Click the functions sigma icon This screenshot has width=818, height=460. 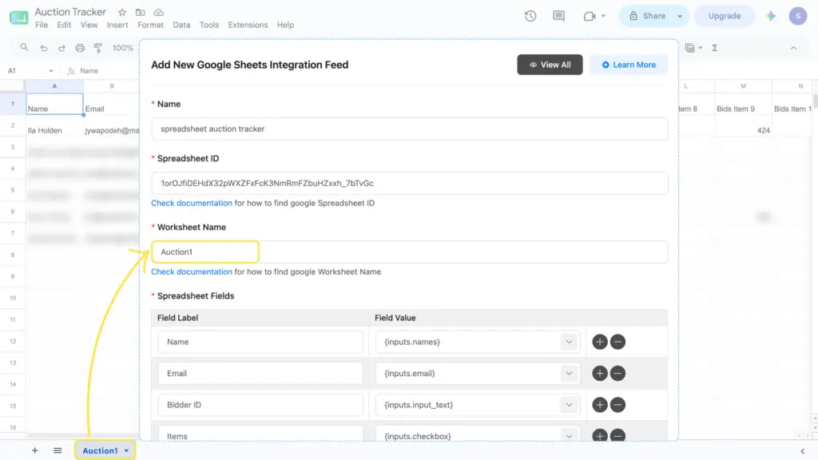tap(715, 48)
